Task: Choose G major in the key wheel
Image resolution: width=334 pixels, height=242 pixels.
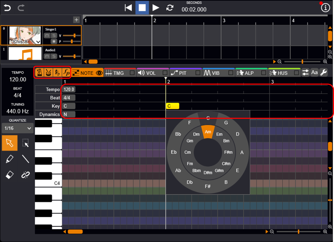Action: (x=226, y=123)
